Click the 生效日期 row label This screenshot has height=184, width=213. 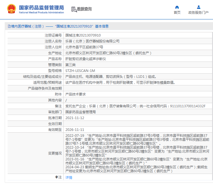(55, 124)
